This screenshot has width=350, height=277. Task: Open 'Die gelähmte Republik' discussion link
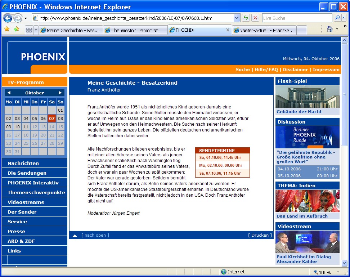point(306,157)
